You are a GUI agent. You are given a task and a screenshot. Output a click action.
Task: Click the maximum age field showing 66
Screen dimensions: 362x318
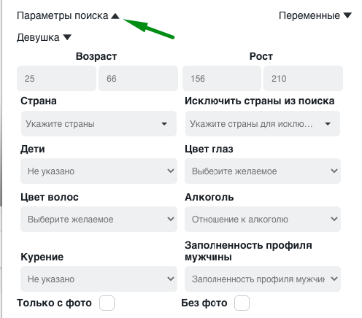coord(138,79)
